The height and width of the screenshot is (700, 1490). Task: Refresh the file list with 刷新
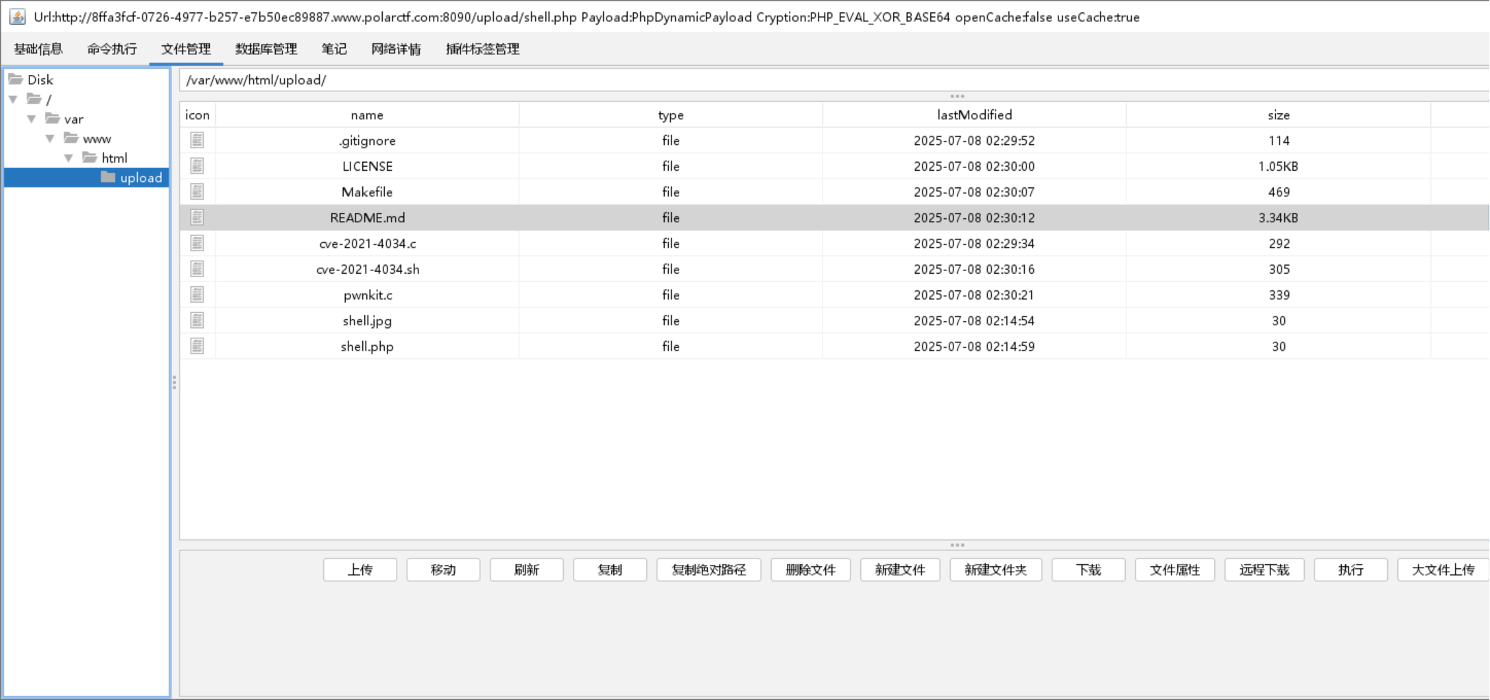527,570
